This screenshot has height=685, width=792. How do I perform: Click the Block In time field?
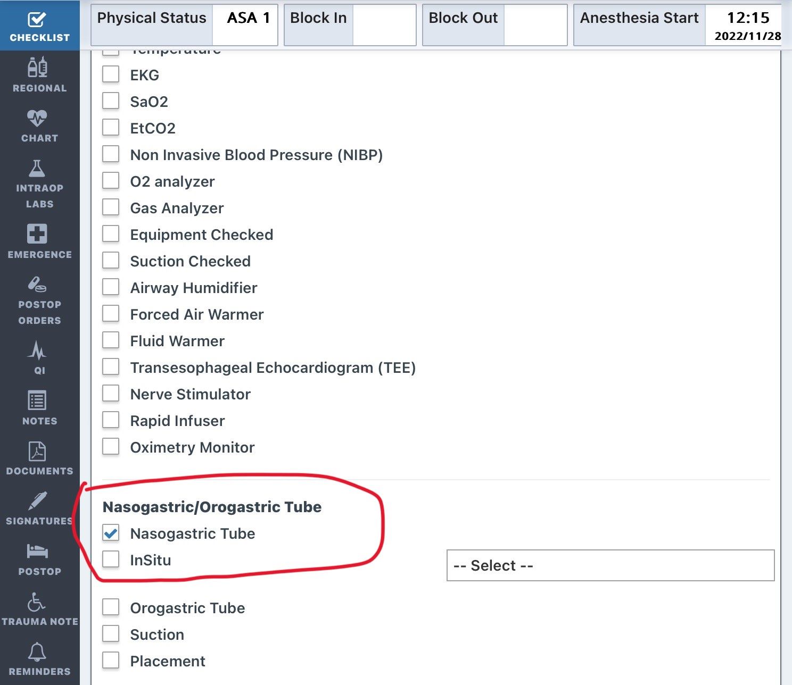pyautogui.click(x=384, y=24)
